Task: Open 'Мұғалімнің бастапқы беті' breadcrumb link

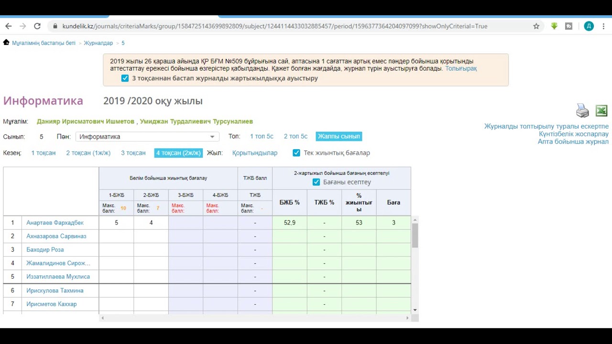Action: tap(44, 43)
